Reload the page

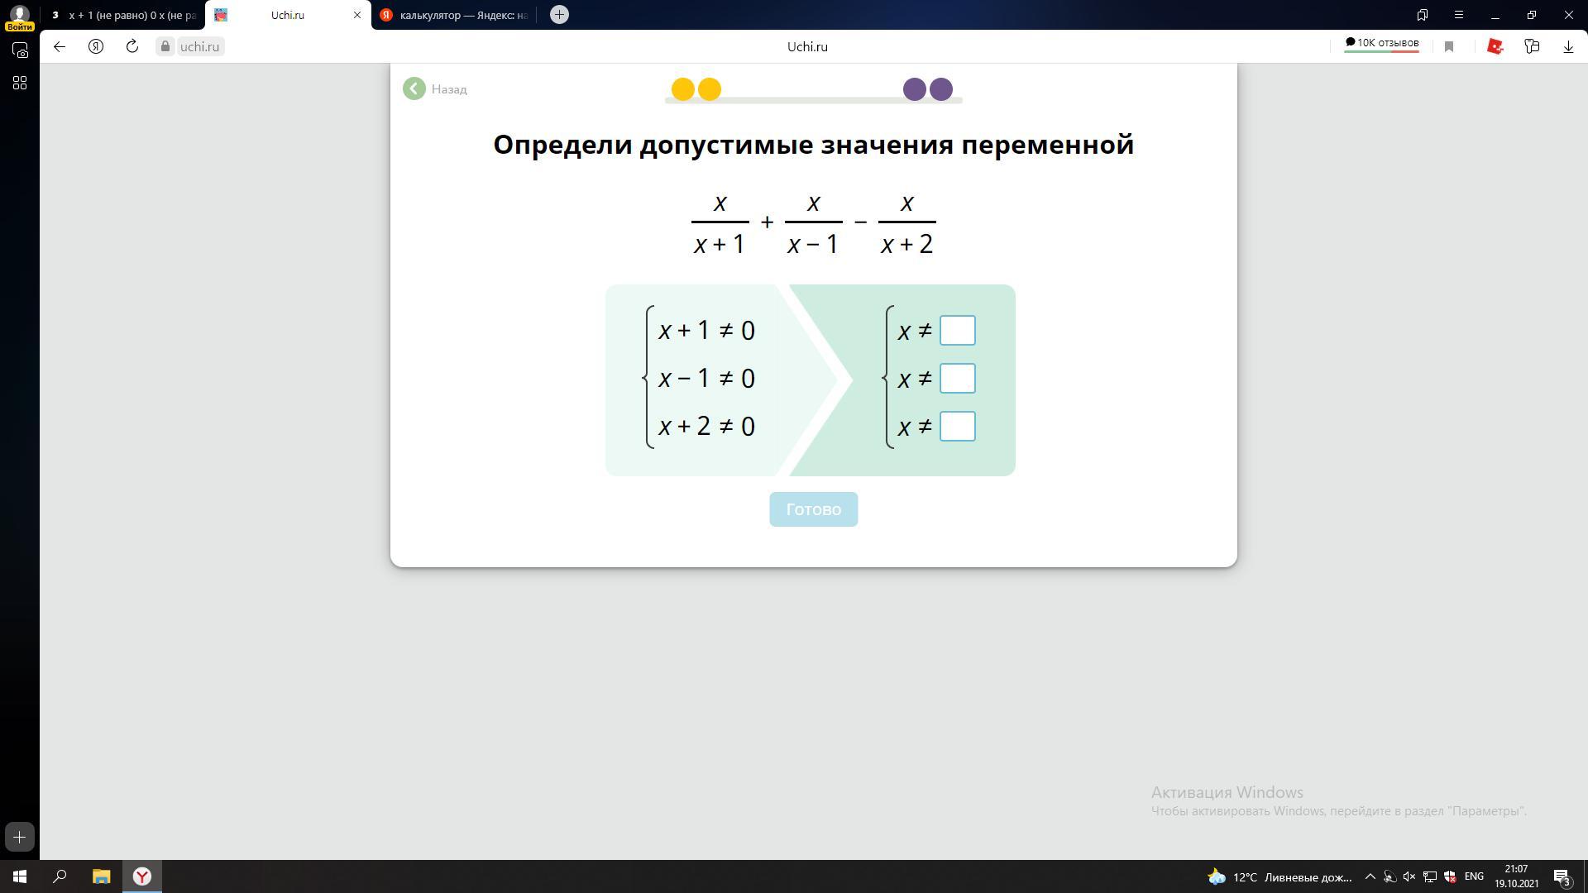132,46
